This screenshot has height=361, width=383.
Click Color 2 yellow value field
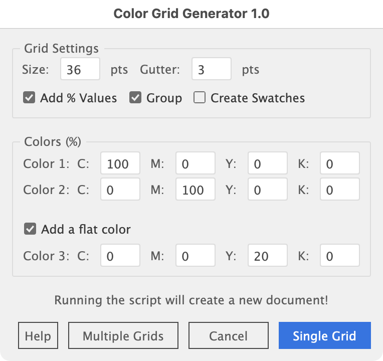tap(267, 190)
